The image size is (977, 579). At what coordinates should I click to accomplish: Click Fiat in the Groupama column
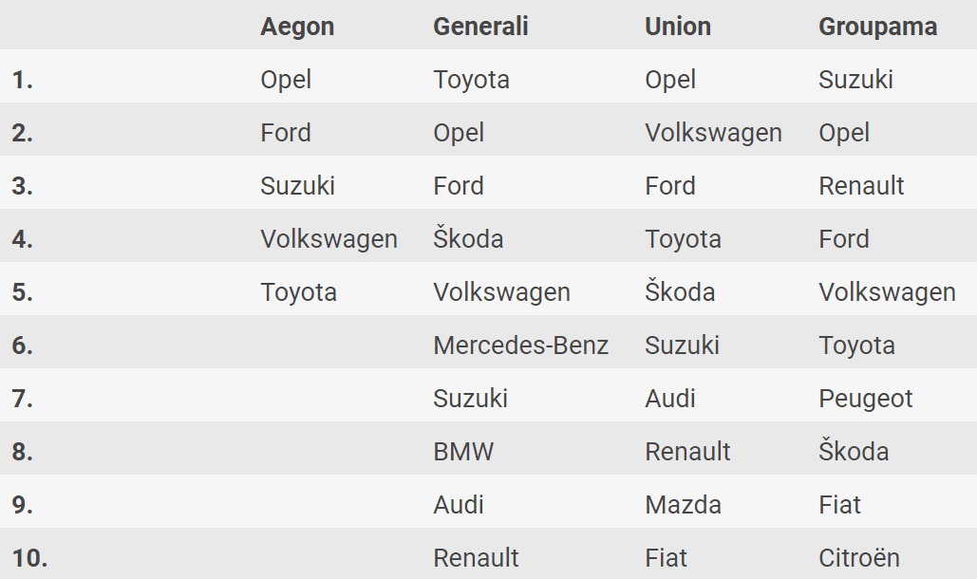839,505
